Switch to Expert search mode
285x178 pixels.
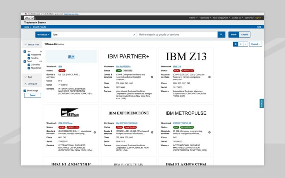[x=245, y=34]
